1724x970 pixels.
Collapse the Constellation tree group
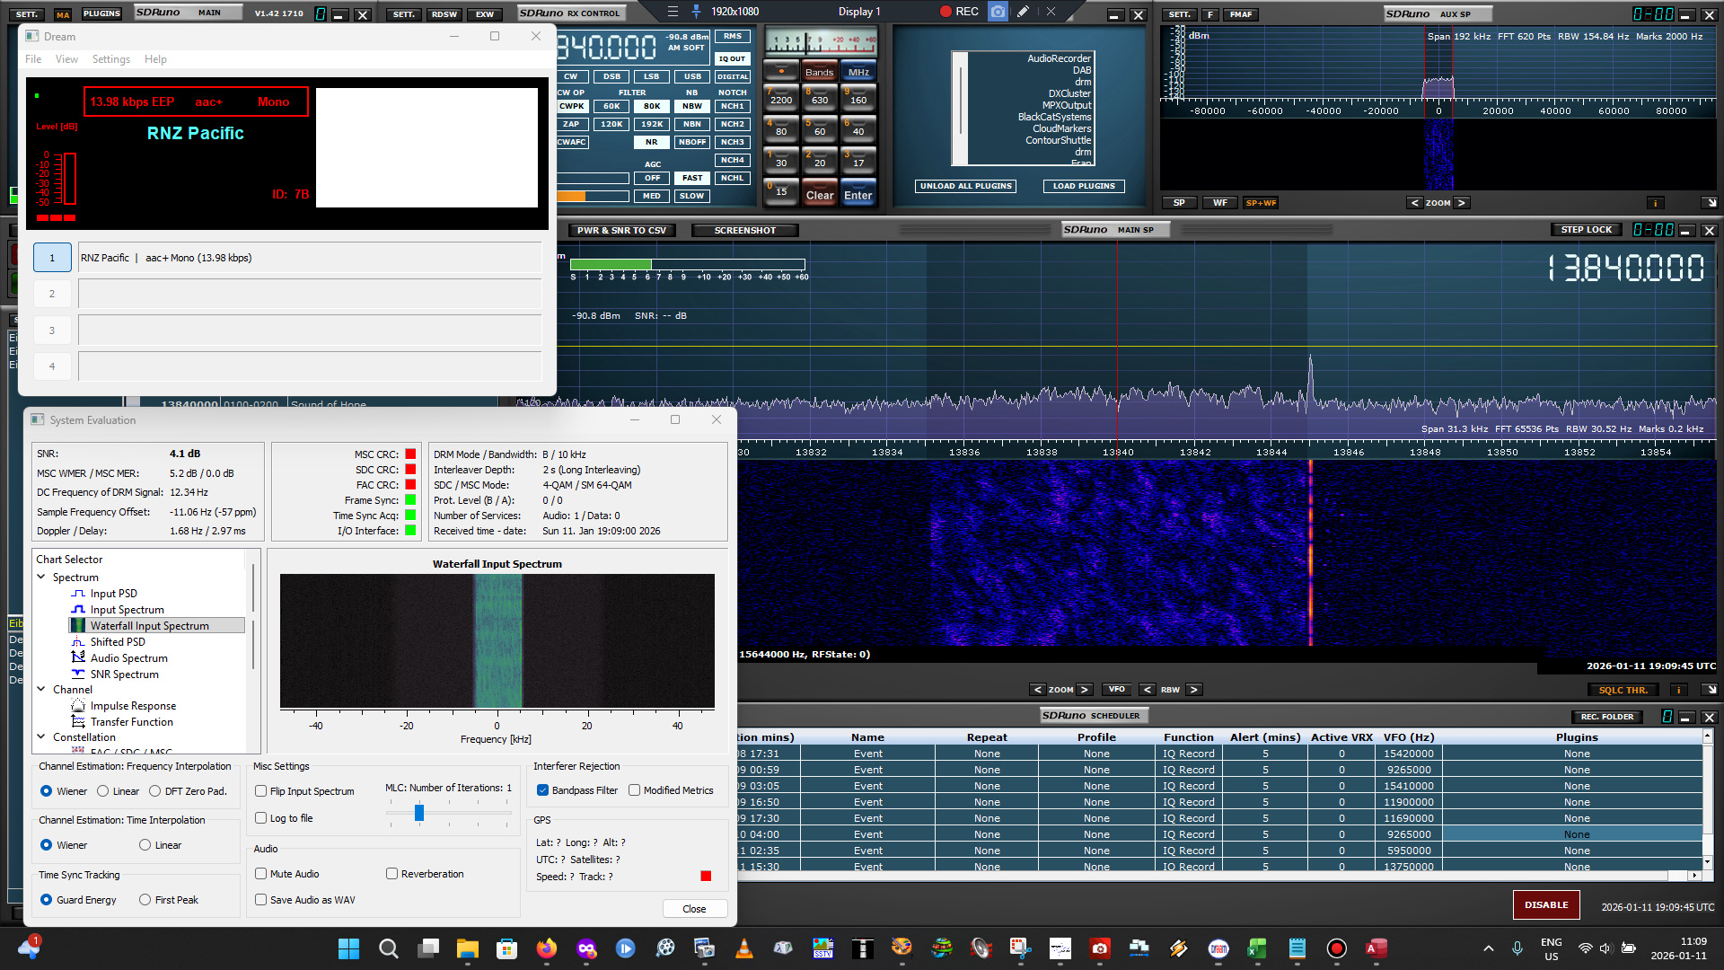tap(41, 737)
